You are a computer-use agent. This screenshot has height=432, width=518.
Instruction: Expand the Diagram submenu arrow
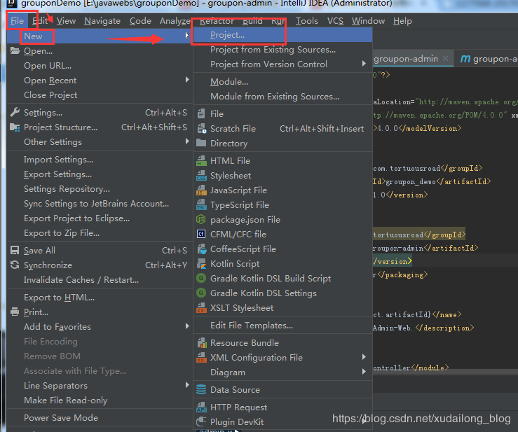364,372
